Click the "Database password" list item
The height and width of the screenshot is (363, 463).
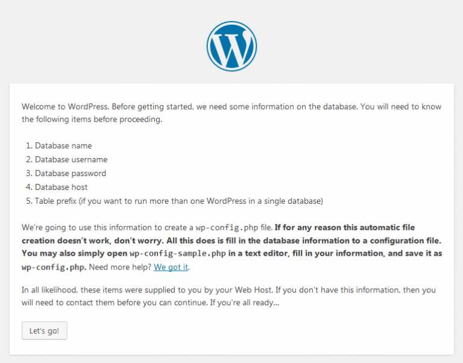point(71,174)
